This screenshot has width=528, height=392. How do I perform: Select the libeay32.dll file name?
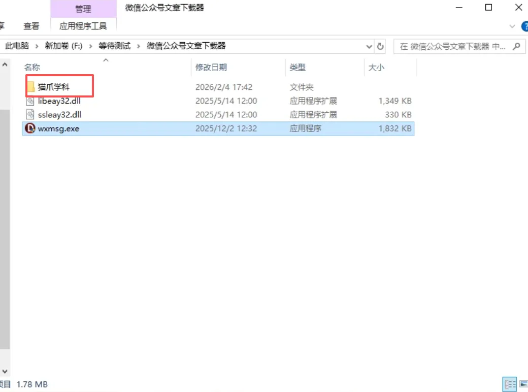[x=59, y=101]
